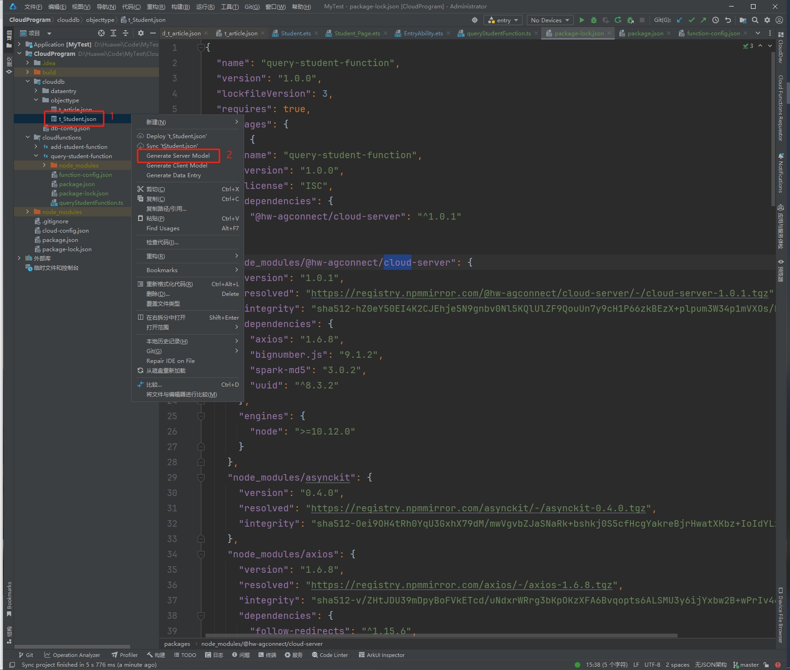Collapse the clouddb folder
The height and width of the screenshot is (670, 790).
(x=28, y=81)
